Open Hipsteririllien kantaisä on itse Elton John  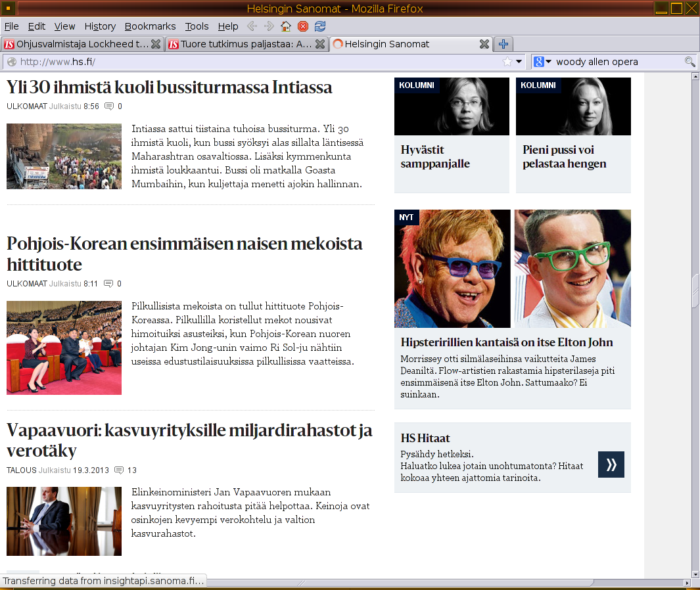pyautogui.click(x=507, y=342)
